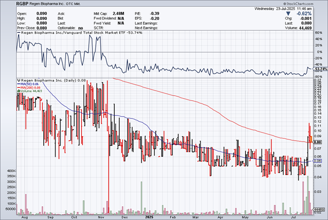Click the 400K volume axis label
This screenshot has height=220, width=328.
click(x=11, y=171)
